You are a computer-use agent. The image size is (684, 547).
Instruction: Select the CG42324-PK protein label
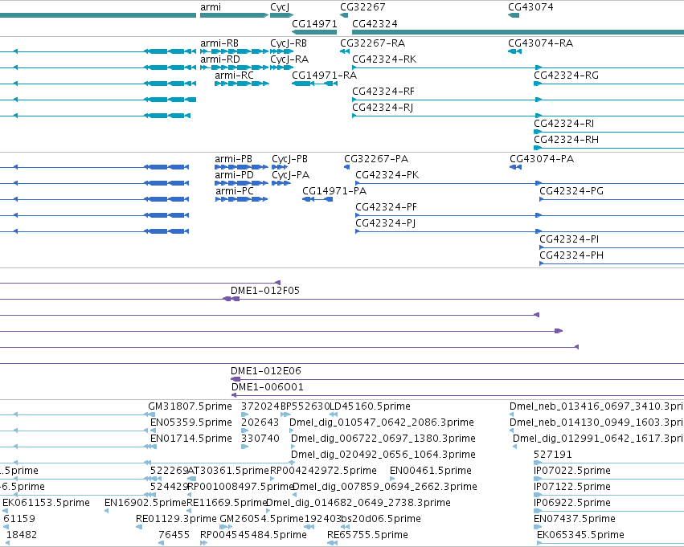(x=387, y=176)
